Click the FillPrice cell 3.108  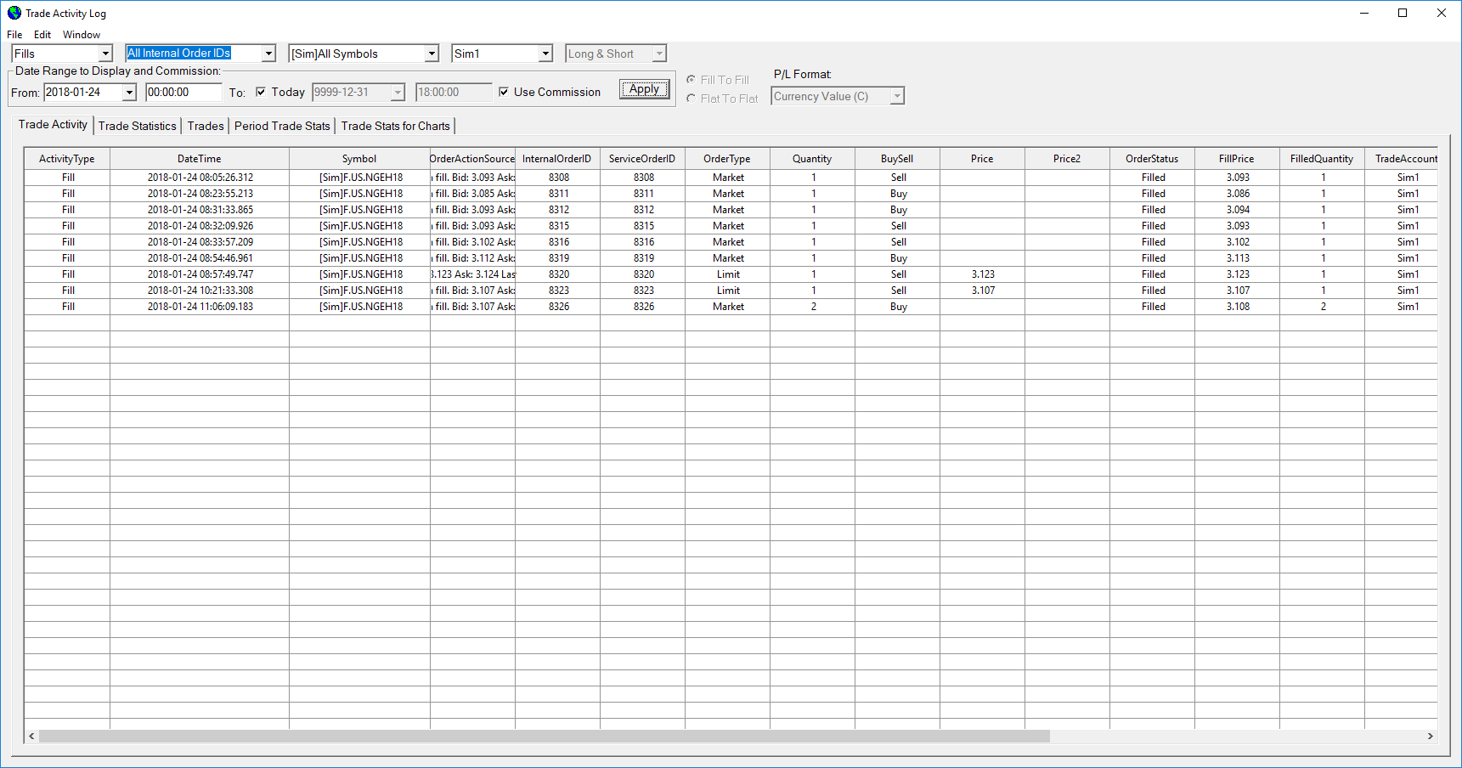coord(1238,307)
